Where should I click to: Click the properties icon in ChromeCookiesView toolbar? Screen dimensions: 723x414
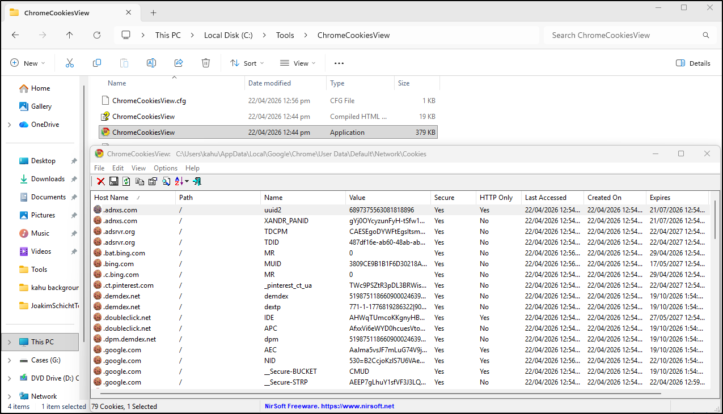click(153, 181)
